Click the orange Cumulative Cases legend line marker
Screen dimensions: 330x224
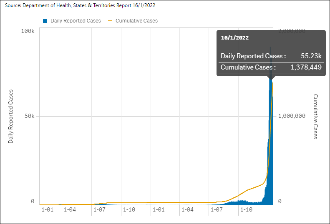click(x=110, y=21)
